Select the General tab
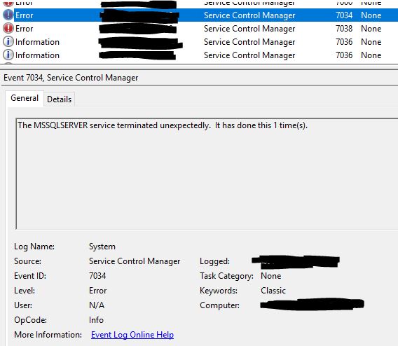Viewport: 398px width, 346px height. (25, 98)
